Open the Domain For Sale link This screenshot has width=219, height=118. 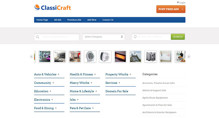coord(117,91)
